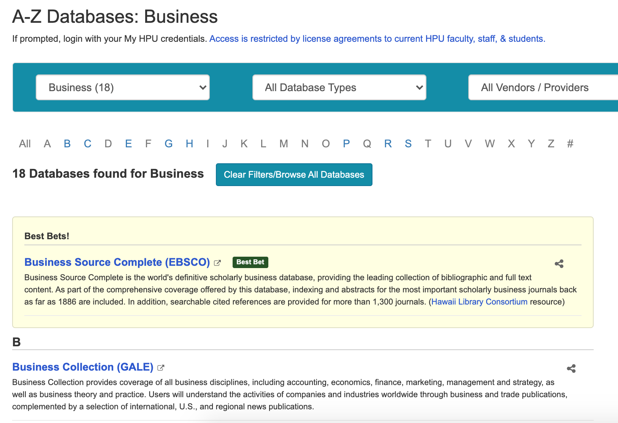Click Clear Filters/Browse All Databases button

coord(294,175)
